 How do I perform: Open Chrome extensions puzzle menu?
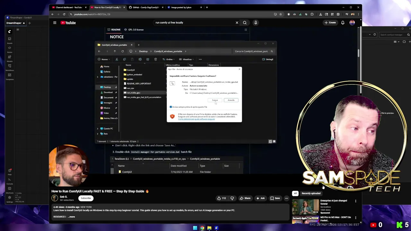pyautogui.click(x=312, y=14)
